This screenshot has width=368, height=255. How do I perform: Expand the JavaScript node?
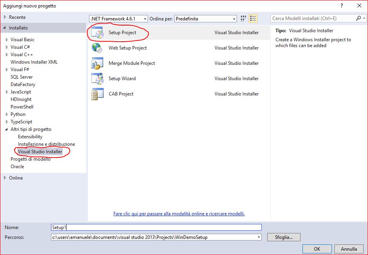(x=7, y=92)
